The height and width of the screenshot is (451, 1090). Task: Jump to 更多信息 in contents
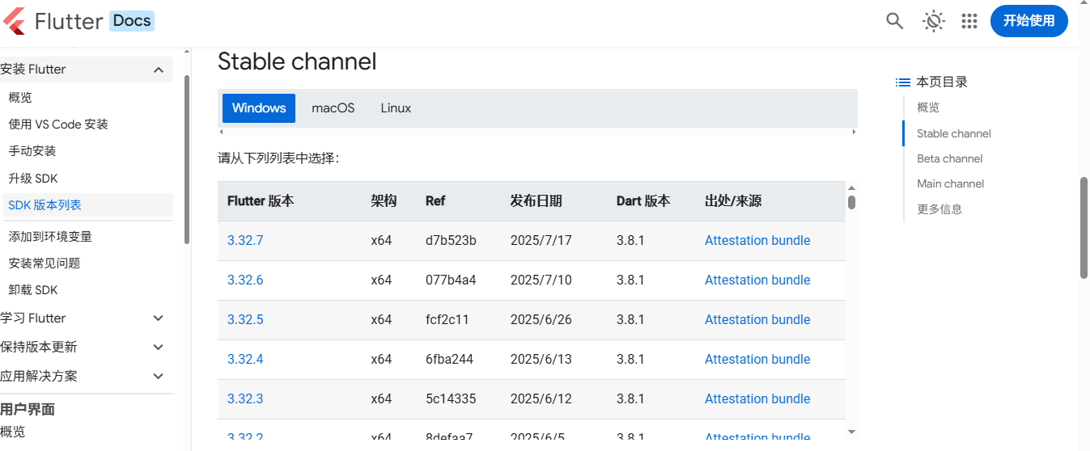pos(939,209)
